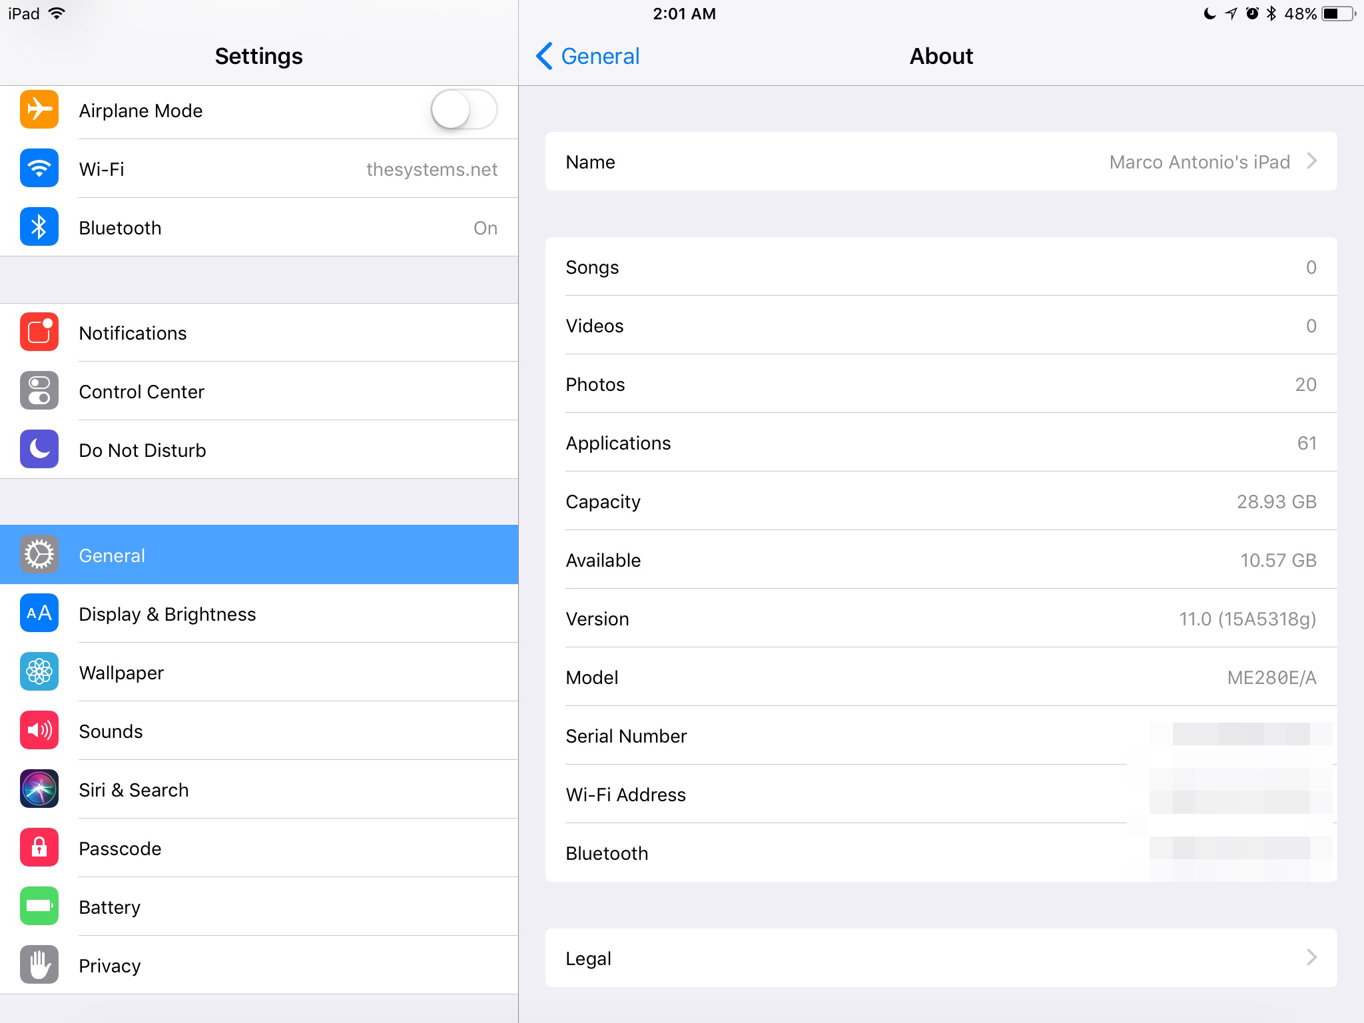Tap the Serial Number row

click(x=941, y=736)
